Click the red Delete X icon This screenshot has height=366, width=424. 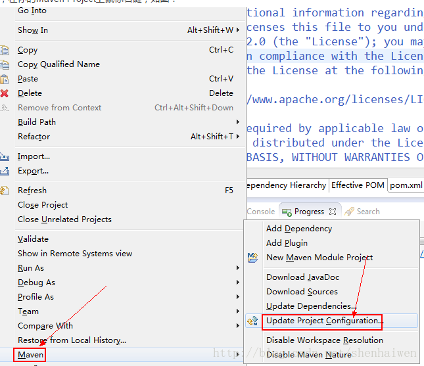(5, 93)
